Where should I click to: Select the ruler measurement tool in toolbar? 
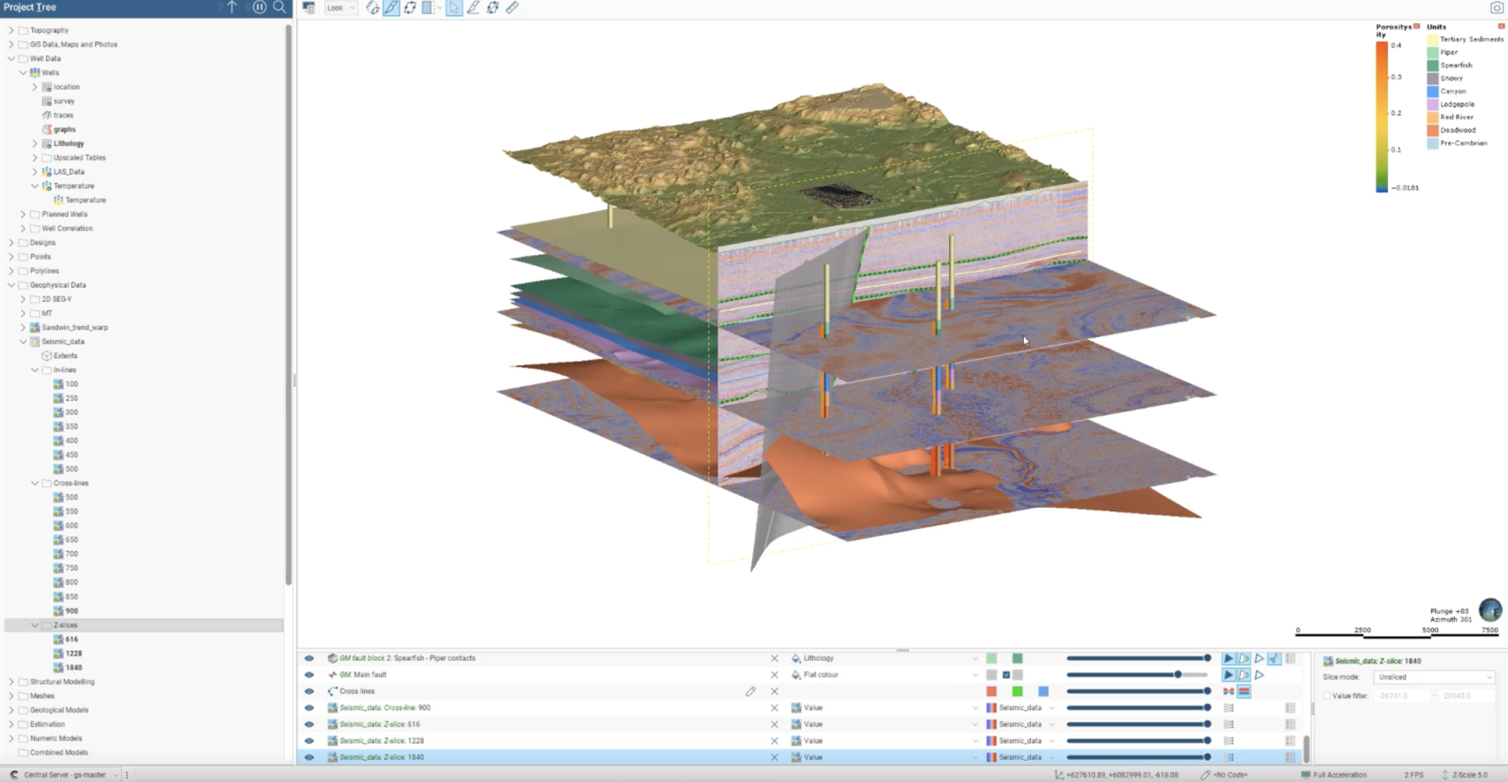point(512,8)
